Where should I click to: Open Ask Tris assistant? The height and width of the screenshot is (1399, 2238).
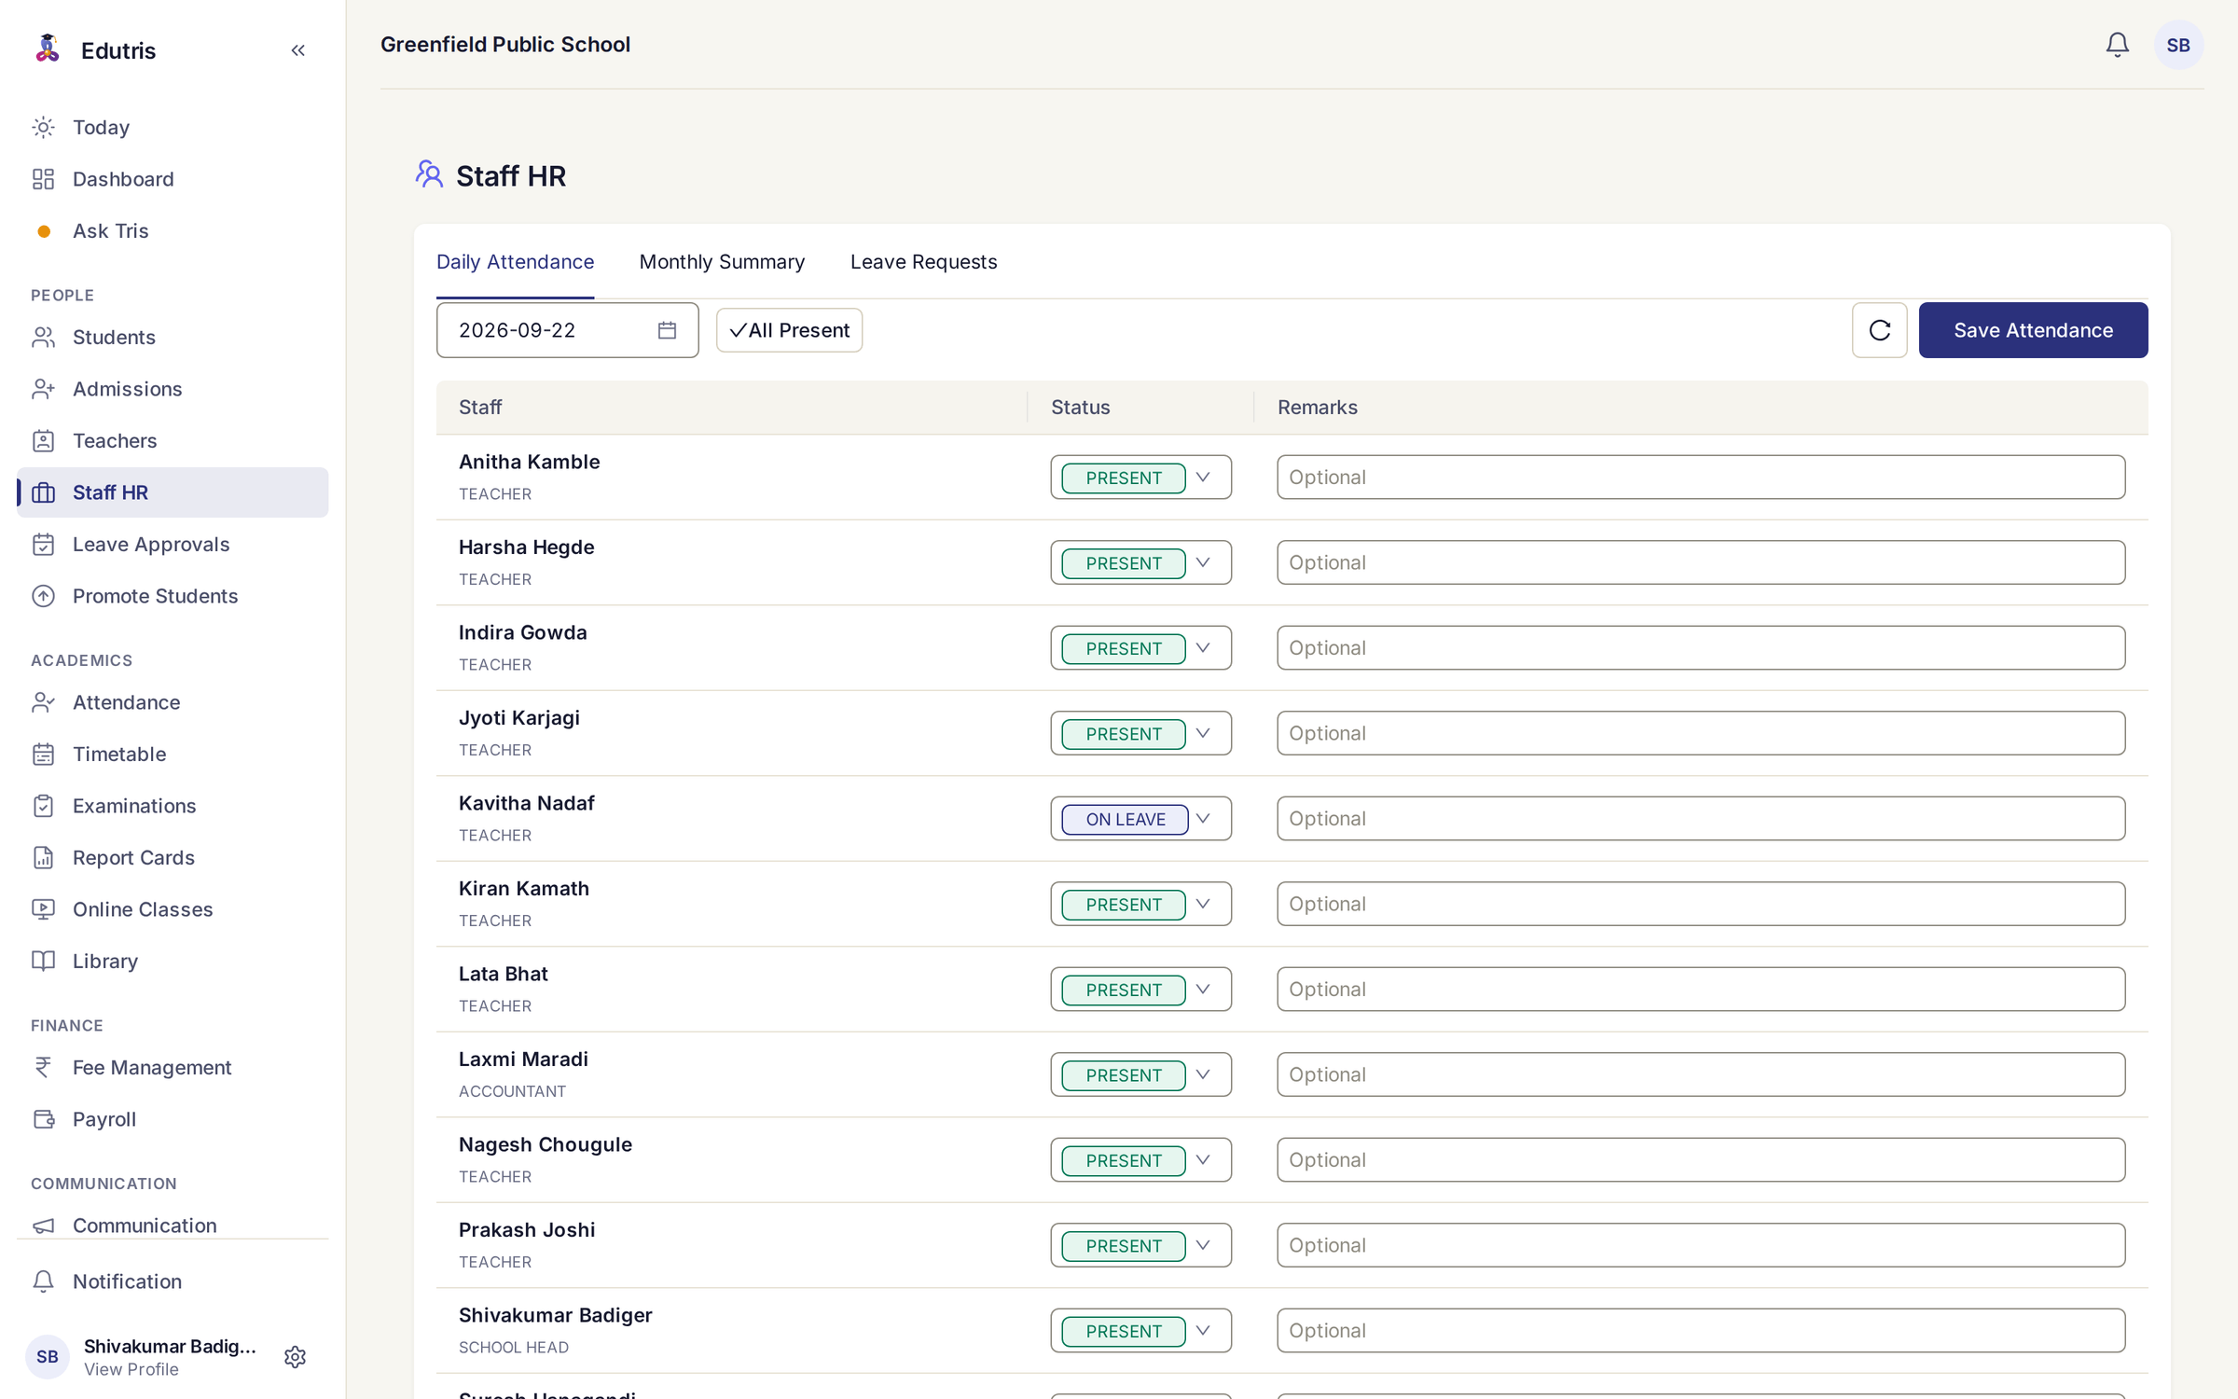pos(173,230)
